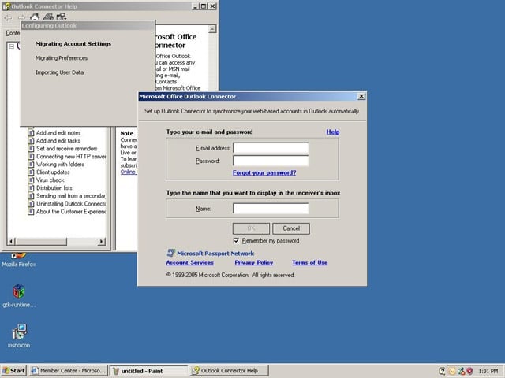The width and height of the screenshot is (505, 378).
Task: Select Working with folders topic
Action: click(x=60, y=165)
